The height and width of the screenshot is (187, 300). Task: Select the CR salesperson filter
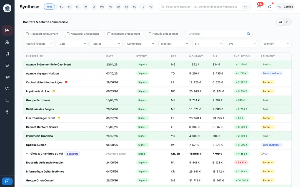(70, 7)
